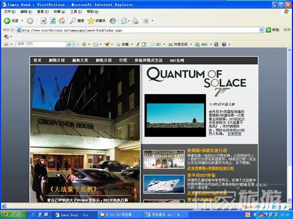
Task: Click the 首页 navigation tab on webpage
Action: click(x=38, y=60)
